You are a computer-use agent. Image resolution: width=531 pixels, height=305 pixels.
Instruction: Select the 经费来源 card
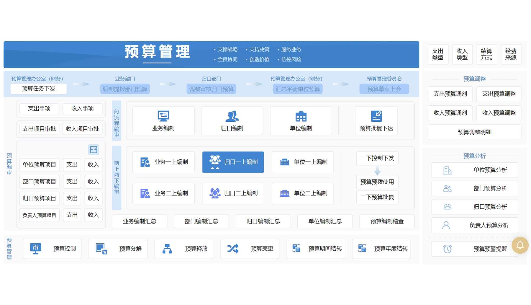pyautogui.click(x=511, y=54)
